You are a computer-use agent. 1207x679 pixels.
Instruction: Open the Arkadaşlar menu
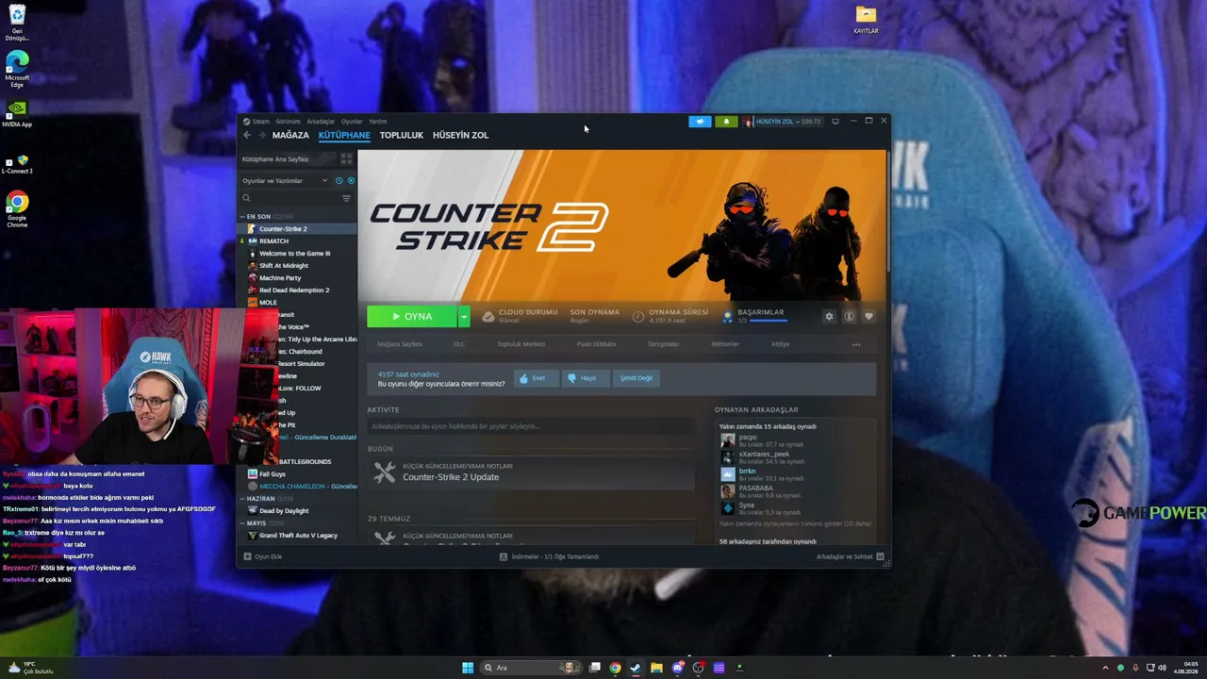coord(321,122)
